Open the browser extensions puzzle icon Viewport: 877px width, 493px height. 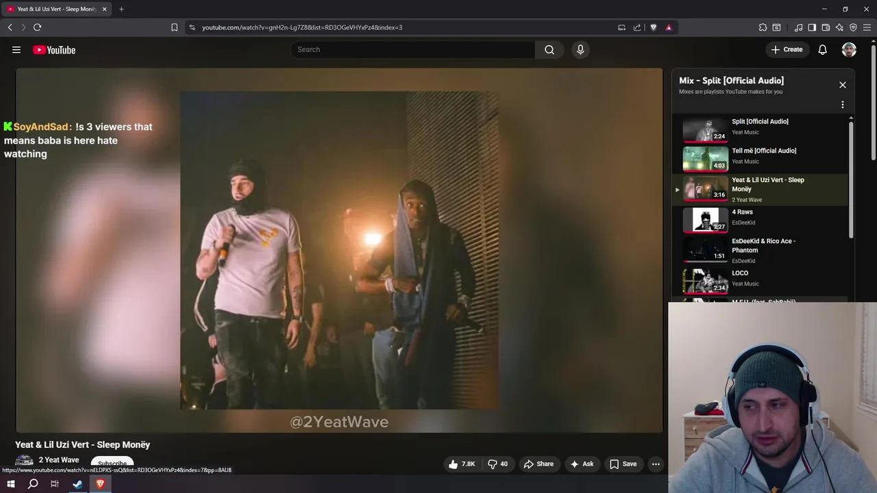(x=763, y=27)
